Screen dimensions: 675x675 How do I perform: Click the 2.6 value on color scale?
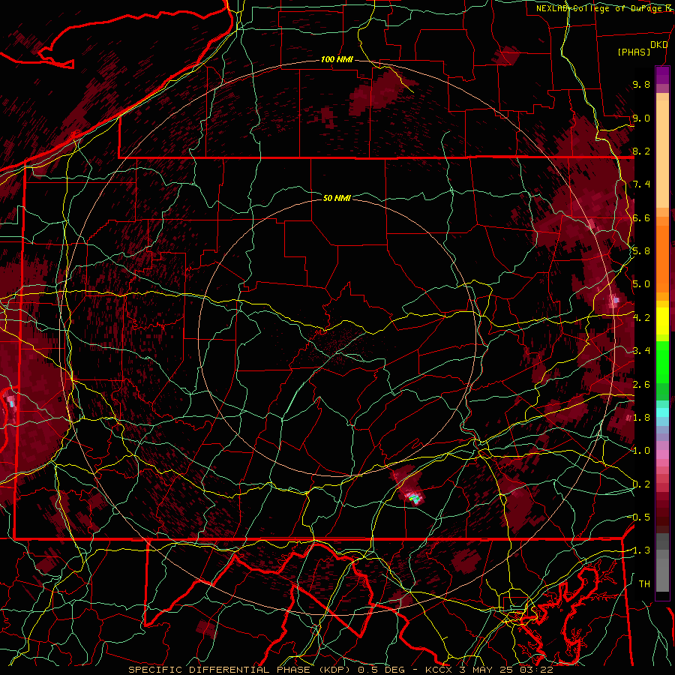[641, 385]
